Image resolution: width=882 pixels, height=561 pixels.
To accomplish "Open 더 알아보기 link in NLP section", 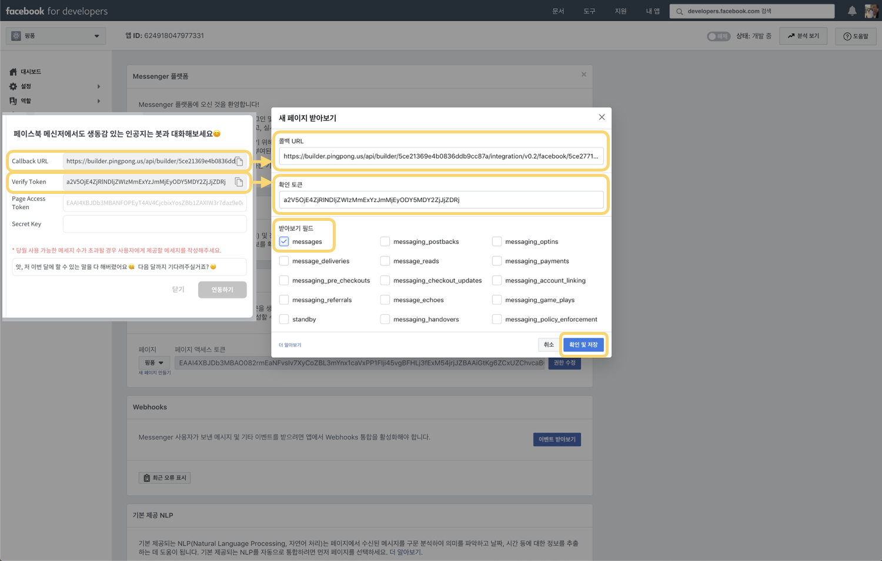I will click(405, 552).
